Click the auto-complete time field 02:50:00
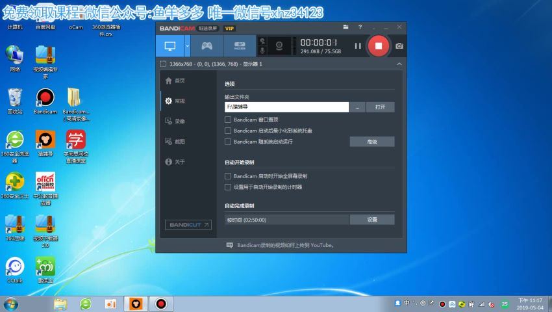This screenshot has height=312, width=552. point(286,220)
